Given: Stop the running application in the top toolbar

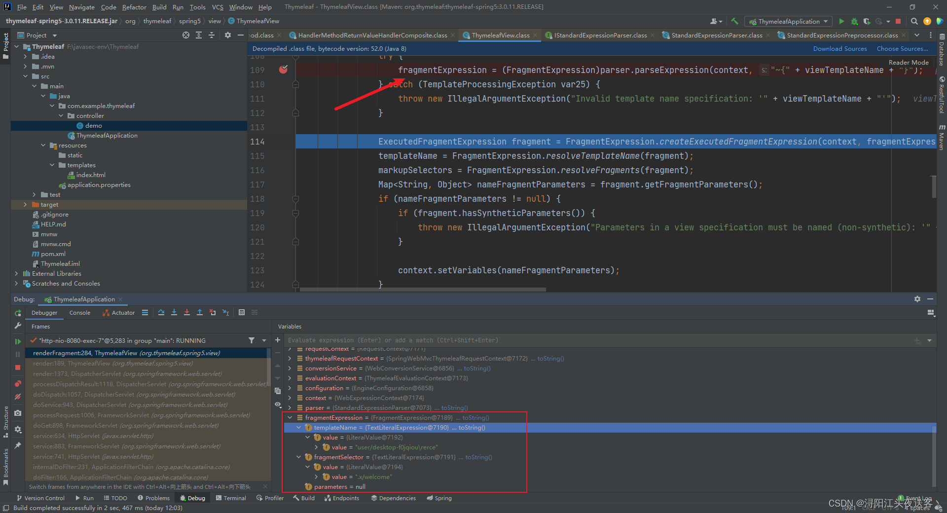Looking at the screenshot, I should click(898, 21).
